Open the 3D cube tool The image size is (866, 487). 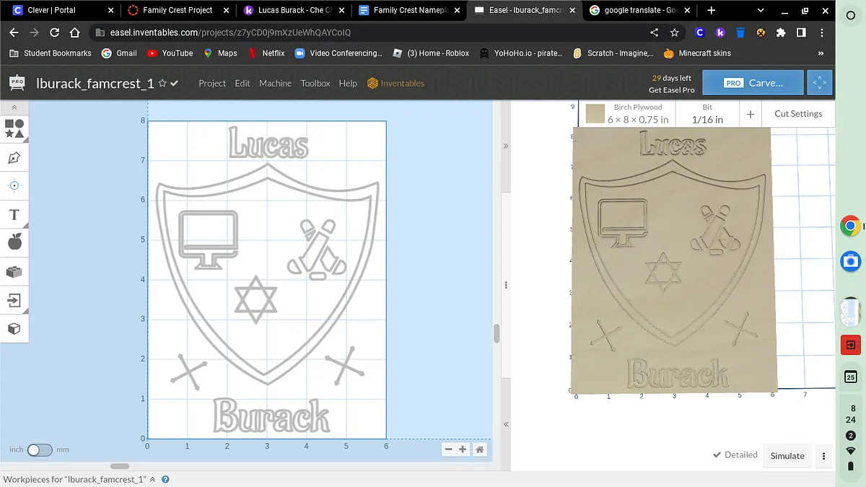(14, 328)
